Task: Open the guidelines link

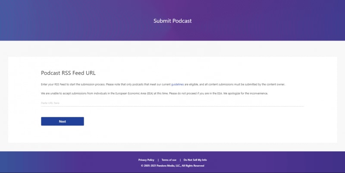Action: click(x=177, y=84)
